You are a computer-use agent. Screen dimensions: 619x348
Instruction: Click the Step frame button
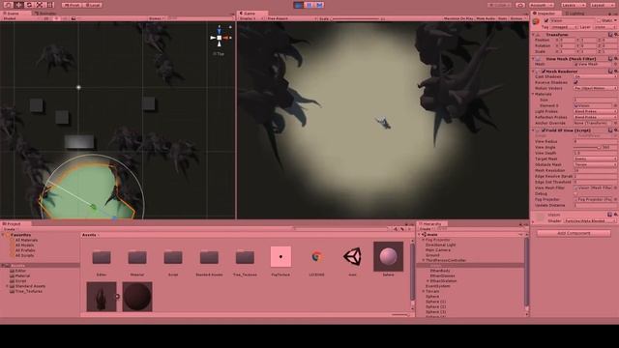click(319, 5)
